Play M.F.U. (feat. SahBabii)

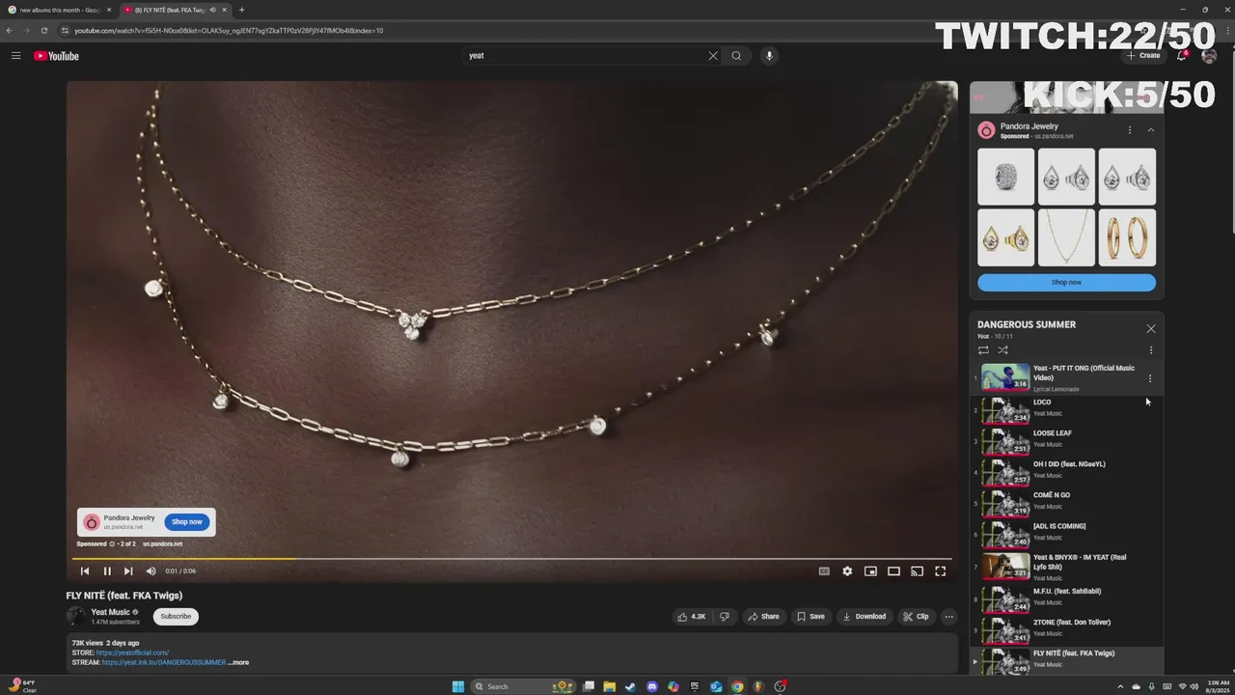coord(1065,598)
